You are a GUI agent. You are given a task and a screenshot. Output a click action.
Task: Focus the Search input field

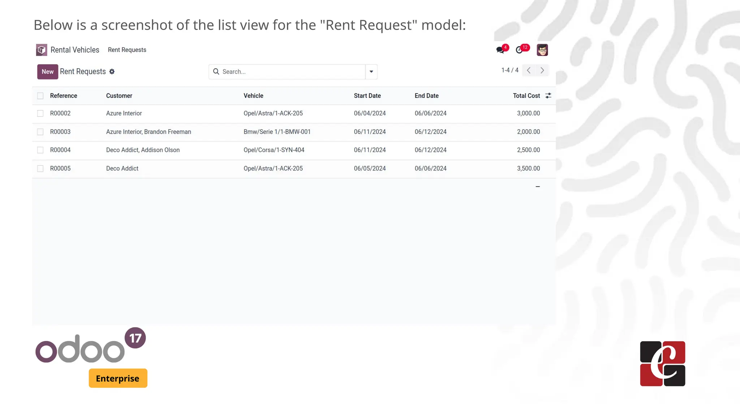(293, 71)
